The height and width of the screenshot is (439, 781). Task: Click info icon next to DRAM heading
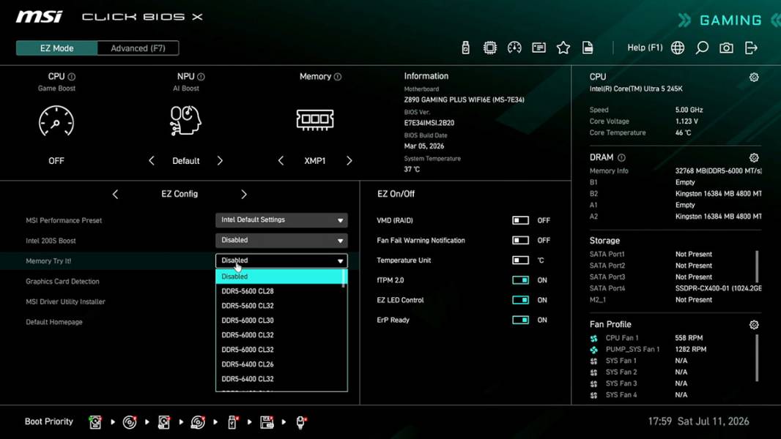coord(621,157)
